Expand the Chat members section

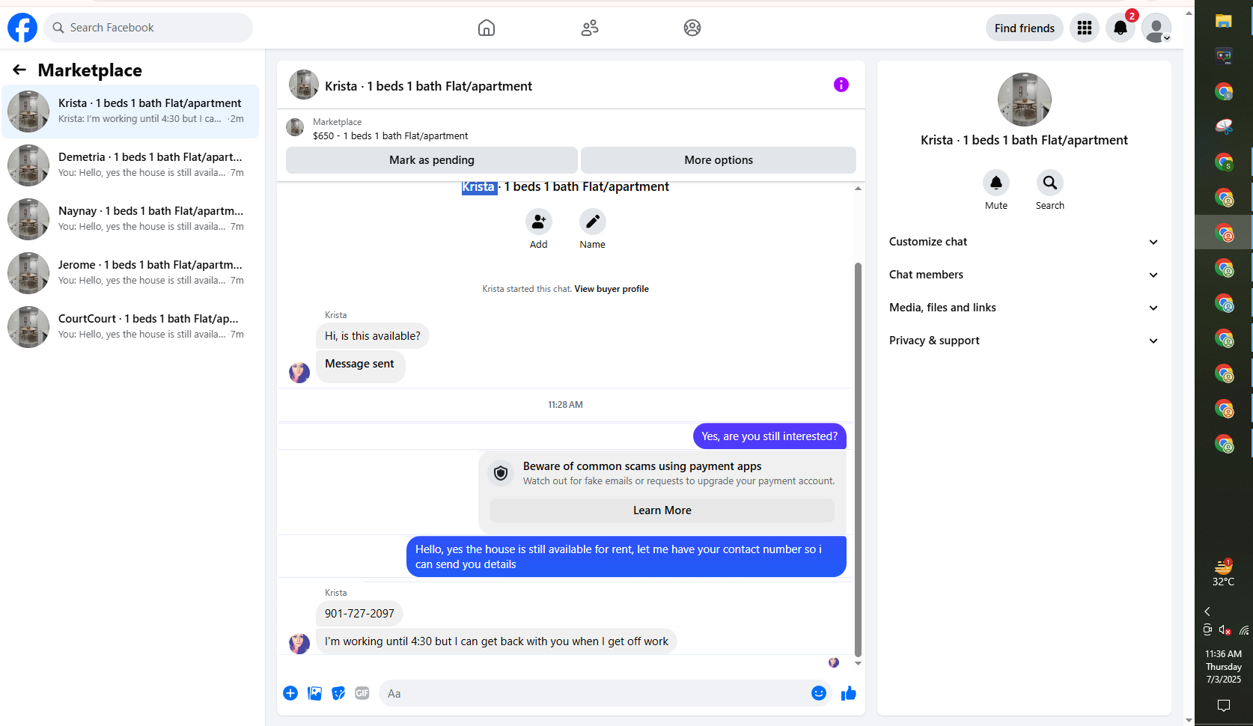[x=1024, y=275]
